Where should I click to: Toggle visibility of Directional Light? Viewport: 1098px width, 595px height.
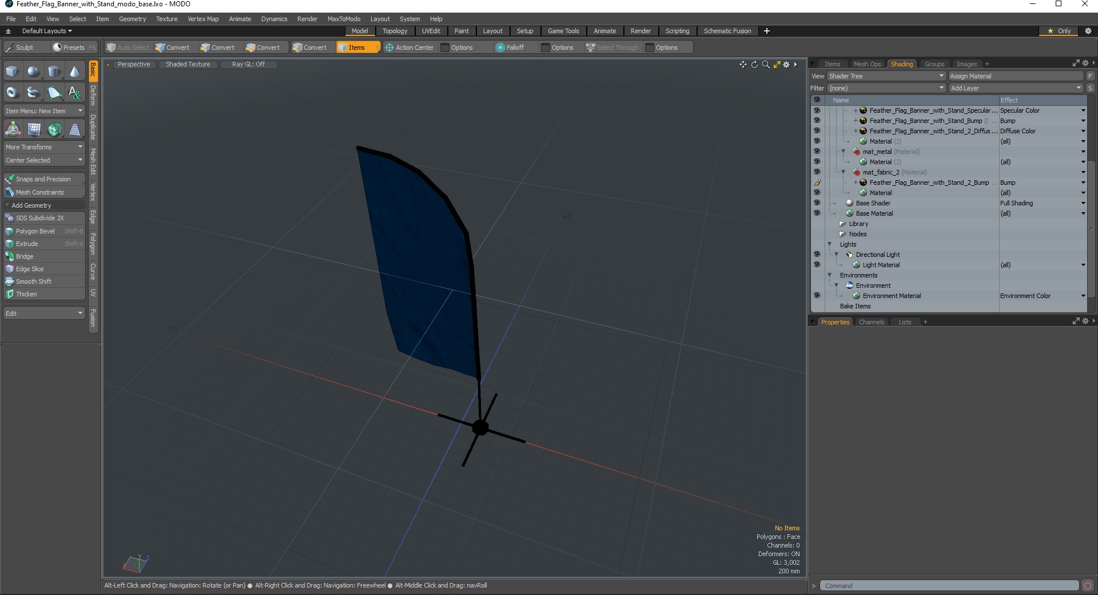[x=817, y=255]
